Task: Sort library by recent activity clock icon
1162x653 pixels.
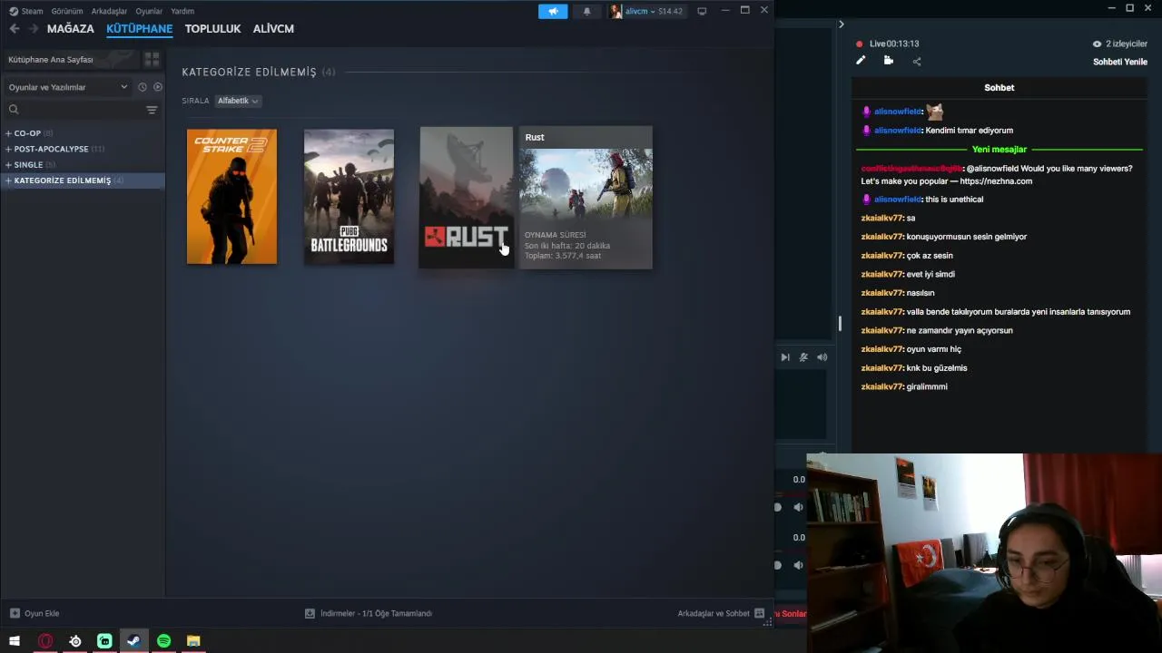Action: point(142,87)
